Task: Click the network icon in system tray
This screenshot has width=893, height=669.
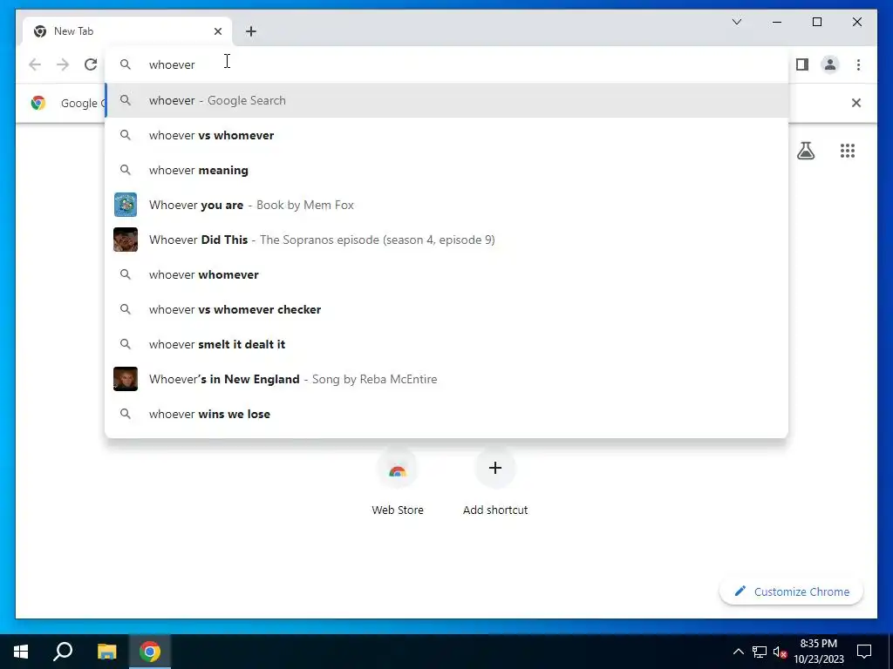Action: (760, 652)
